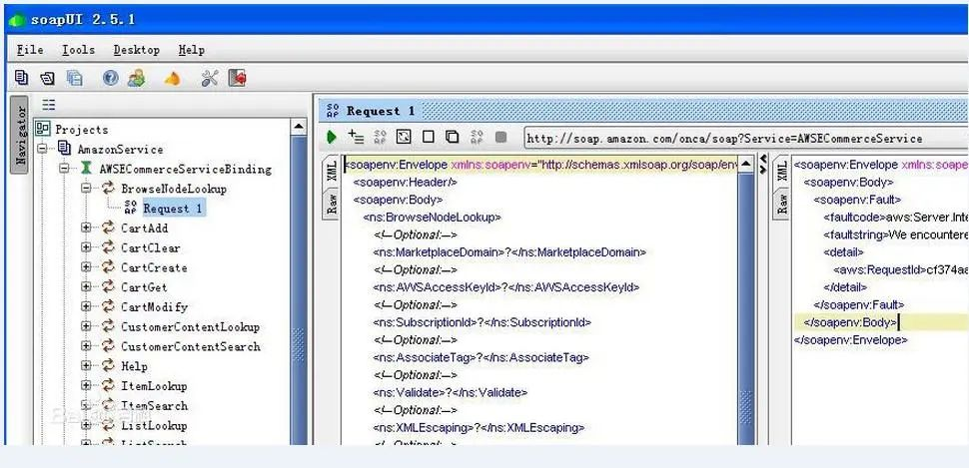This screenshot has height=468, width=969.
Task: Click green AWSECommerceServiceBinding interface icon
Action: [x=87, y=169]
